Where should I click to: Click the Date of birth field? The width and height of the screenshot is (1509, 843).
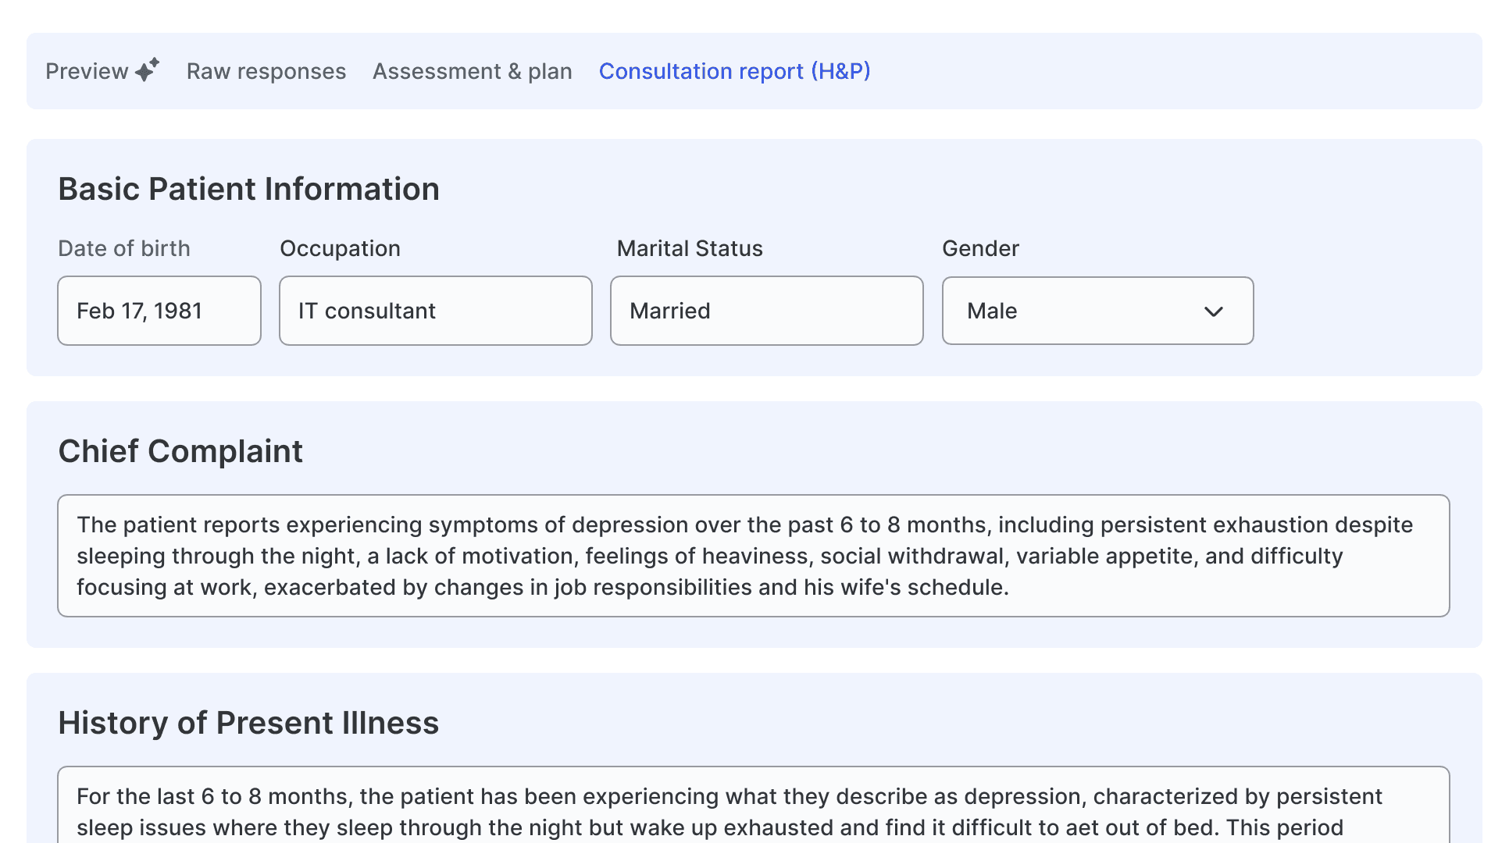click(159, 311)
